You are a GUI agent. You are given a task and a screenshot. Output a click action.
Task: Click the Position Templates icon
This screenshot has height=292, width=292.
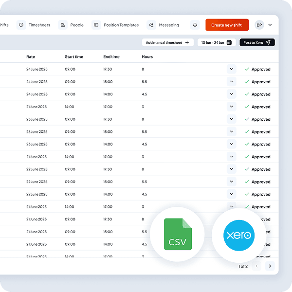[x=96, y=25]
